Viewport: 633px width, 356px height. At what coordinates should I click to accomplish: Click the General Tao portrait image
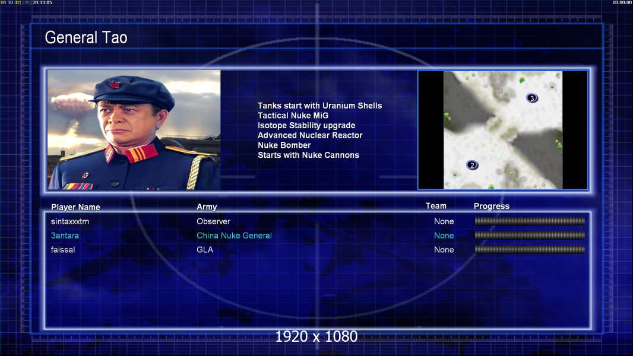134,130
